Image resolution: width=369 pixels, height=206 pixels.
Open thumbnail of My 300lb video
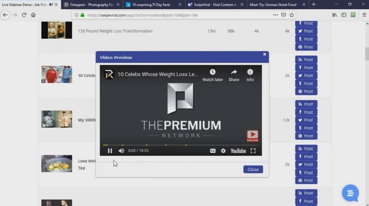coord(57,119)
